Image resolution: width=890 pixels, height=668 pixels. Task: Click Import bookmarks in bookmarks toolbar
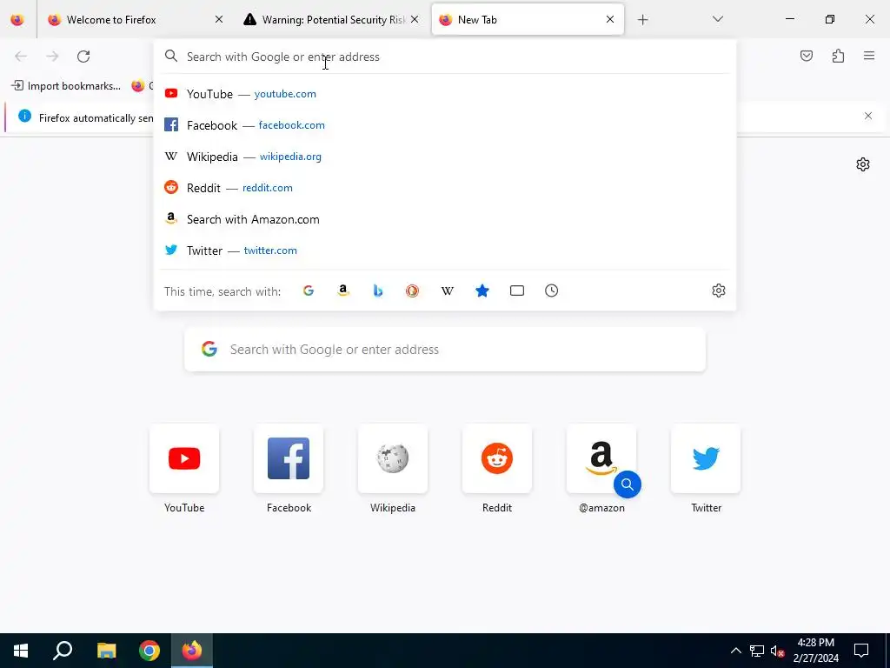(x=66, y=86)
